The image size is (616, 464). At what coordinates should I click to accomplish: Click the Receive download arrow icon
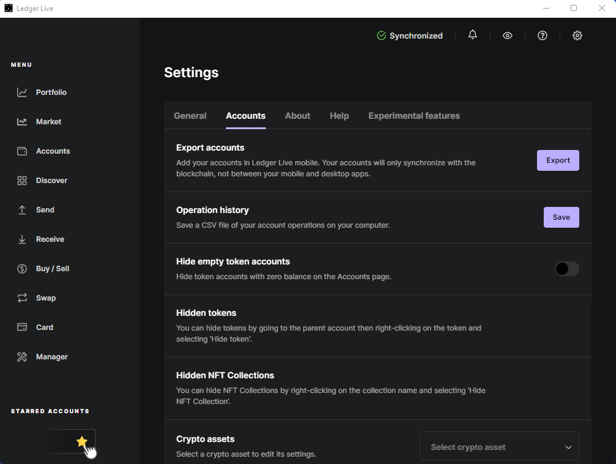(22, 239)
